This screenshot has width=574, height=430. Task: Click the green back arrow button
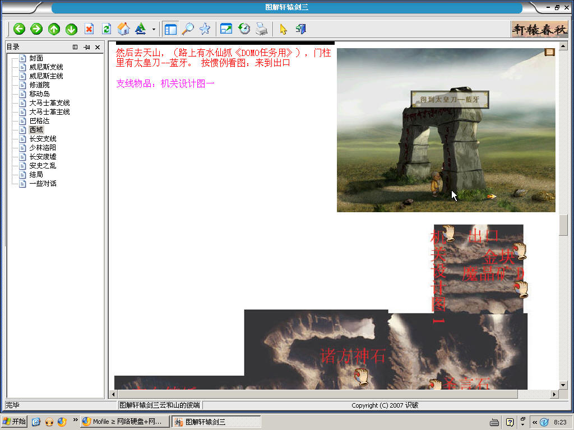pyautogui.click(x=20, y=29)
